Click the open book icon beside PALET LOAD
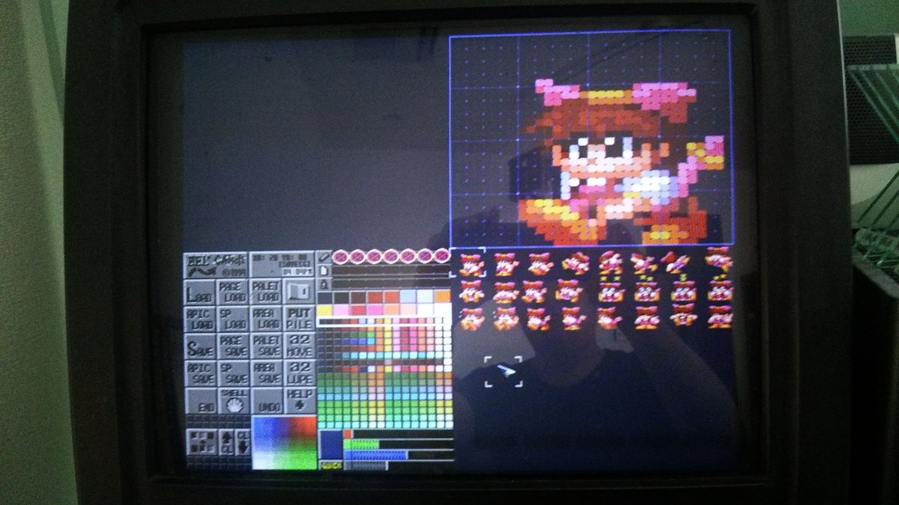This screenshot has width=899, height=505. coord(299,292)
